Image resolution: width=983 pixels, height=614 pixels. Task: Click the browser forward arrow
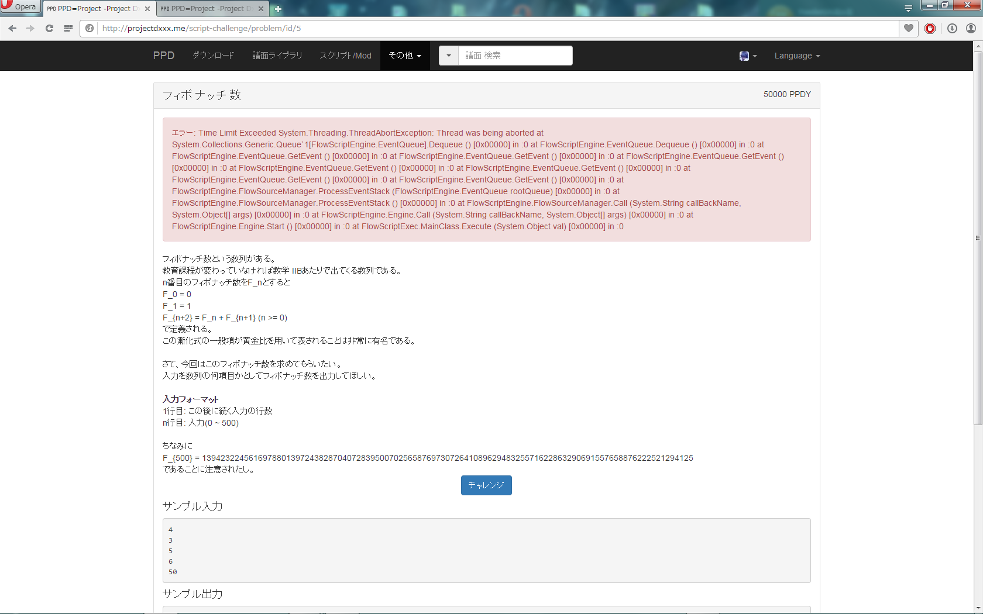pos(30,28)
